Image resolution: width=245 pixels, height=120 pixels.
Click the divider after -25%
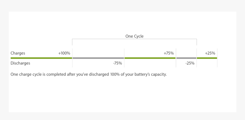pyautogui.click(x=197, y=58)
